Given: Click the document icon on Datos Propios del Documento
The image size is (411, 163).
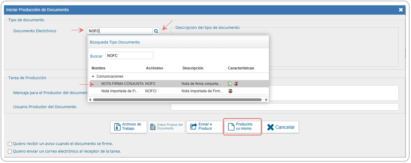Looking at the screenshot, I should click(153, 127).
